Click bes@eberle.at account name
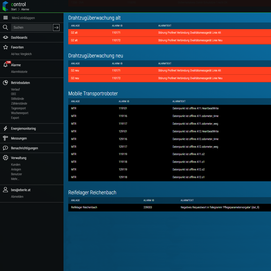This screenshot has height=271, width=271. [21, 190]
